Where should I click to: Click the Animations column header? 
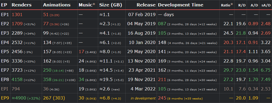[57, 5]
